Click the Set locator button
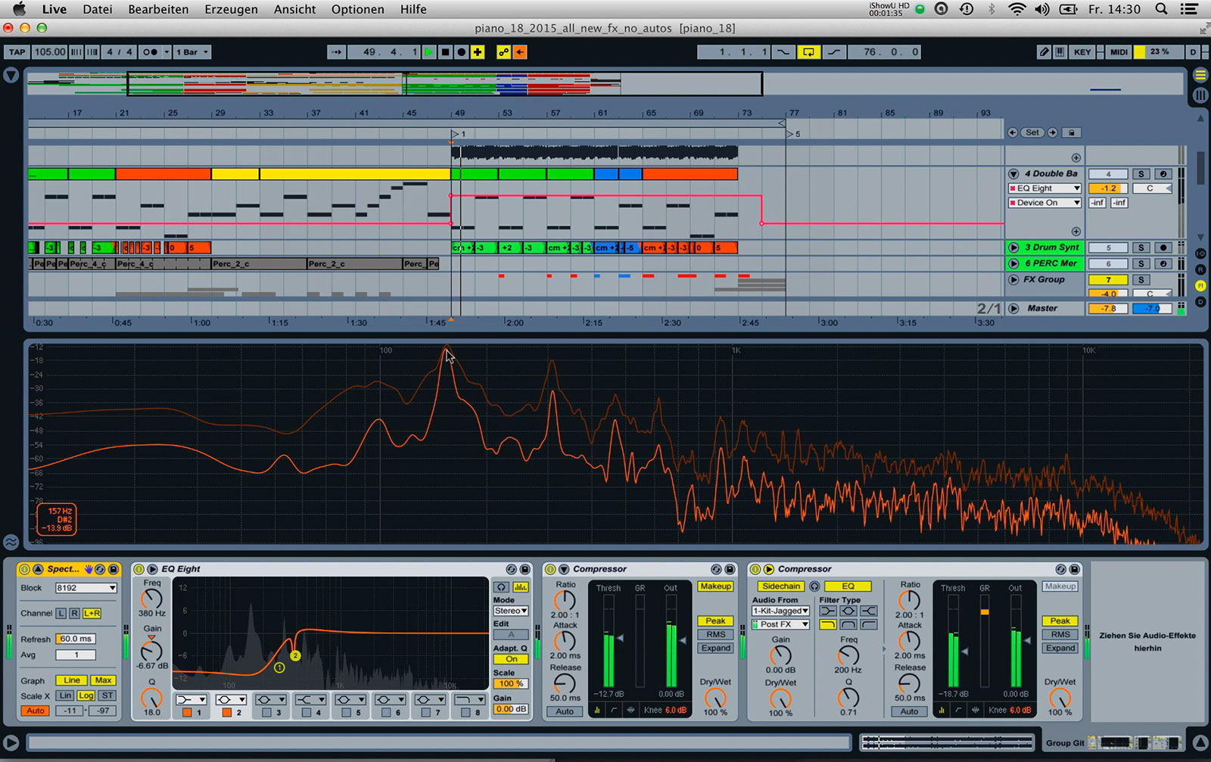The height and width of the screenshot is (762, 1211). 1032,132
